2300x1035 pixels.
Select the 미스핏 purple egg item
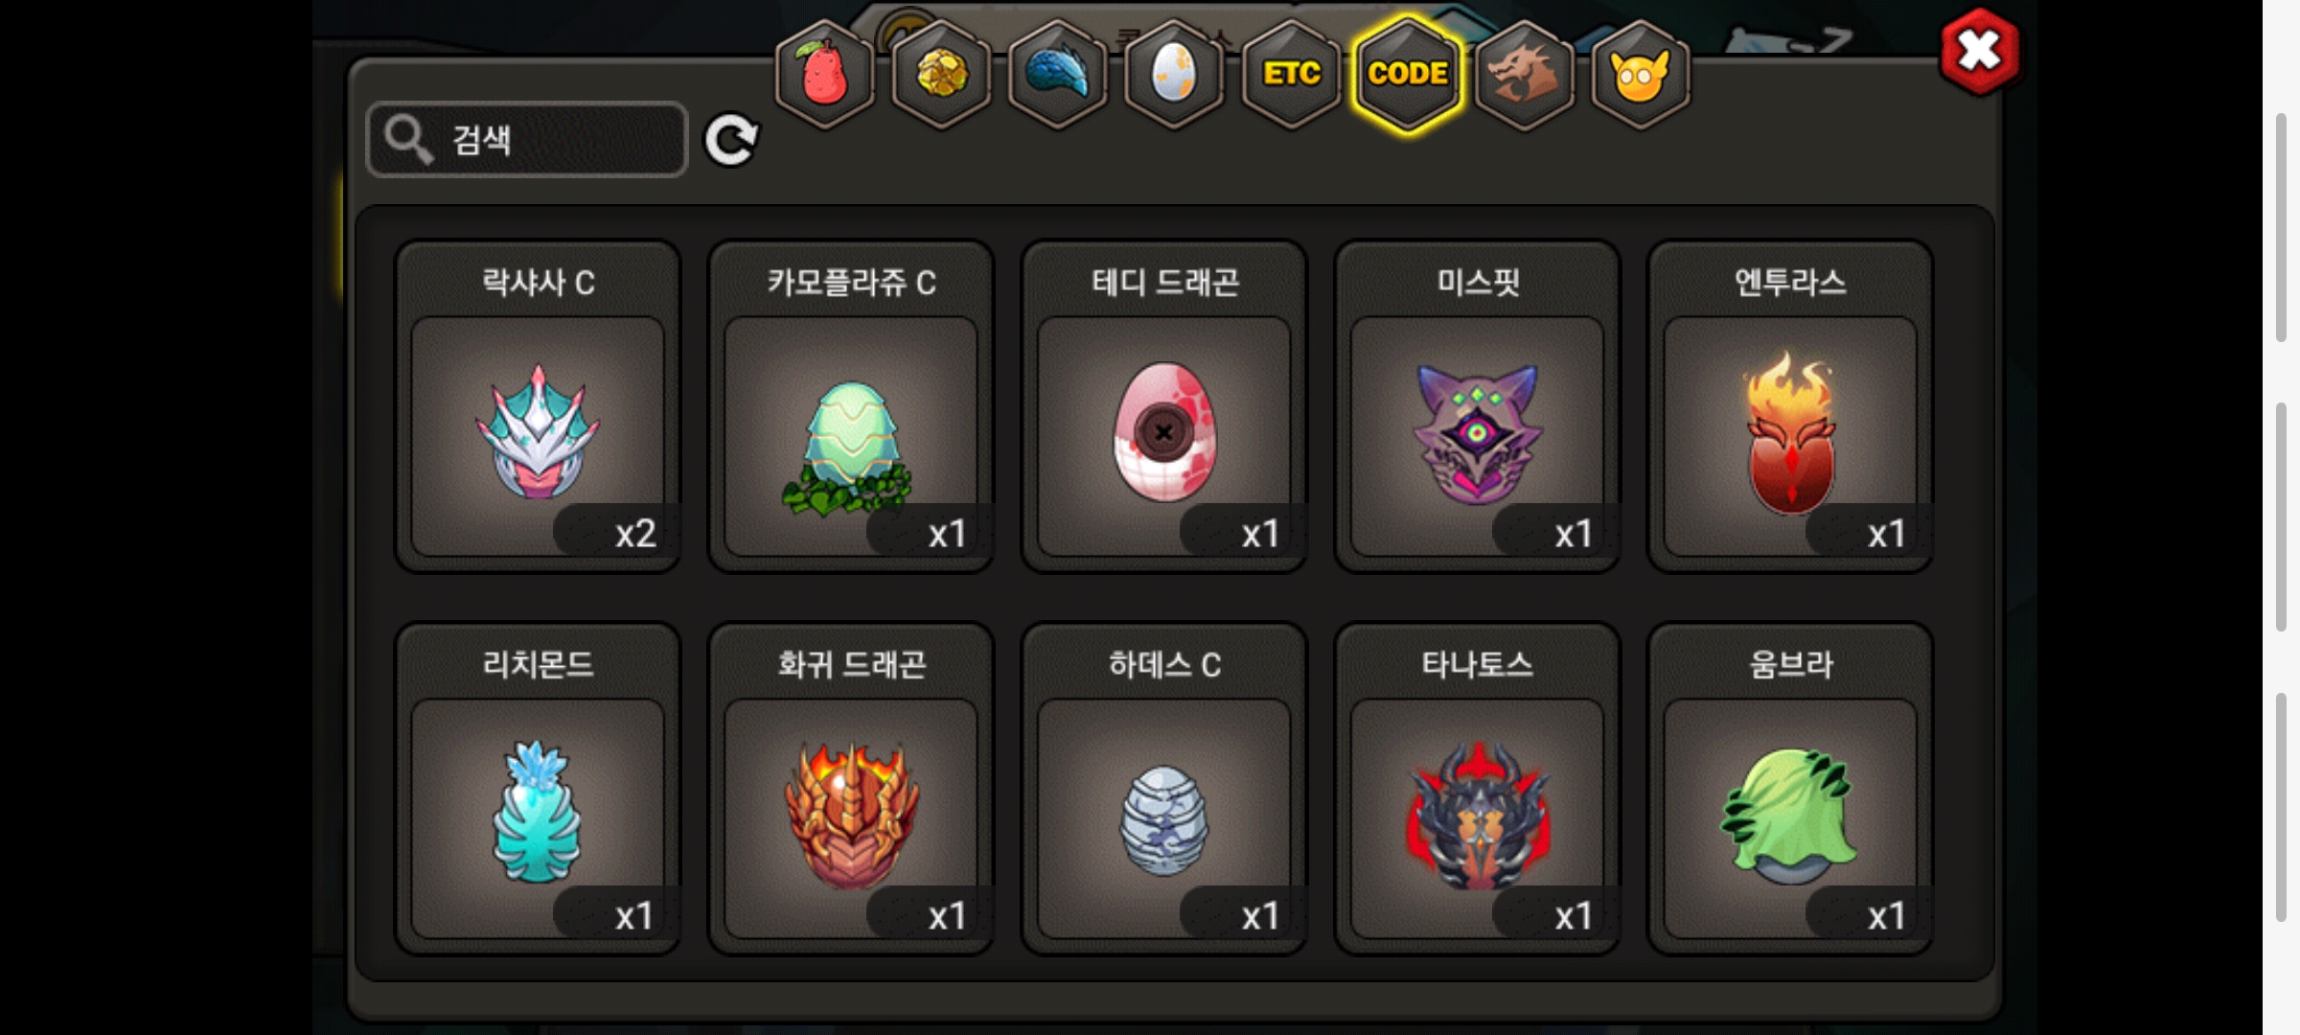tap(1477, 406)
